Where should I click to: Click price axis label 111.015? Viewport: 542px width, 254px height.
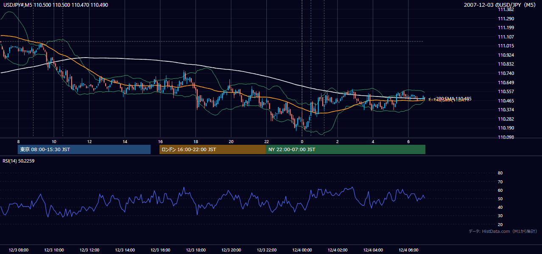pos(506,46)
